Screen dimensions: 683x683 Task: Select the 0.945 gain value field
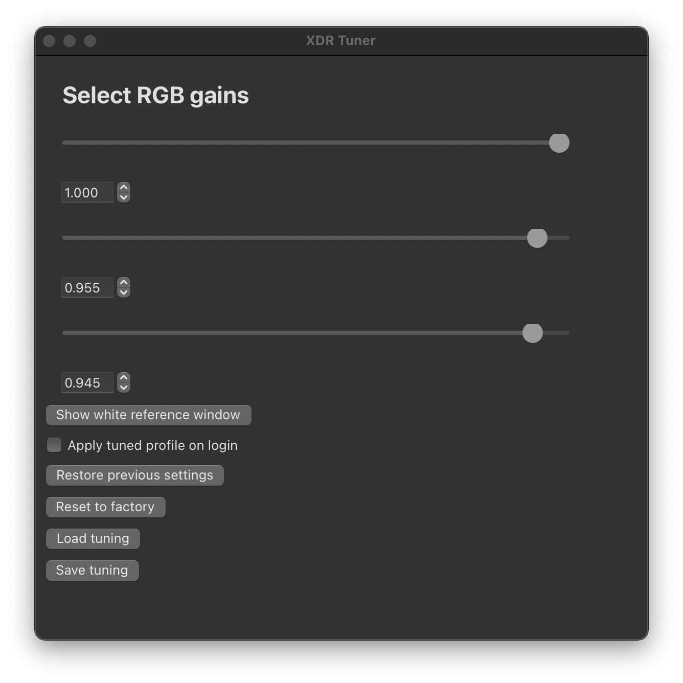pyautogui.click(x=87, y=382)
